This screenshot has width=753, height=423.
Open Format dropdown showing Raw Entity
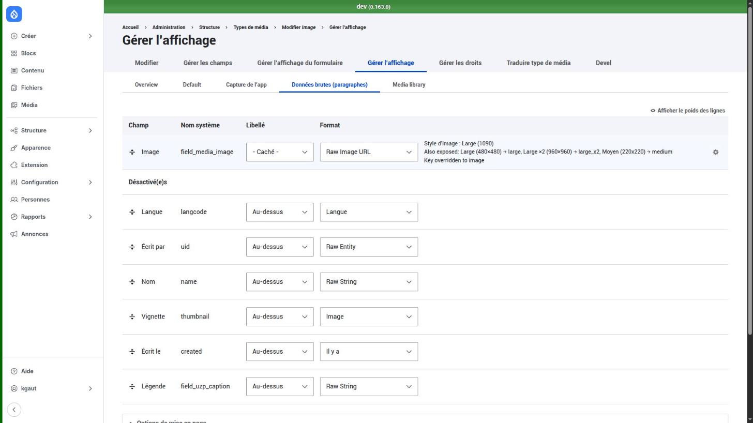pos(369,247)
